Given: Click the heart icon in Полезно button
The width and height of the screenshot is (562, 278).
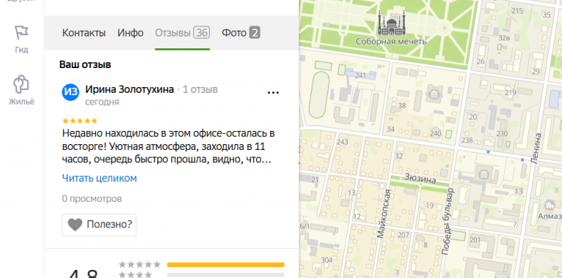Looking at the screenshot, I should point(75,225).
